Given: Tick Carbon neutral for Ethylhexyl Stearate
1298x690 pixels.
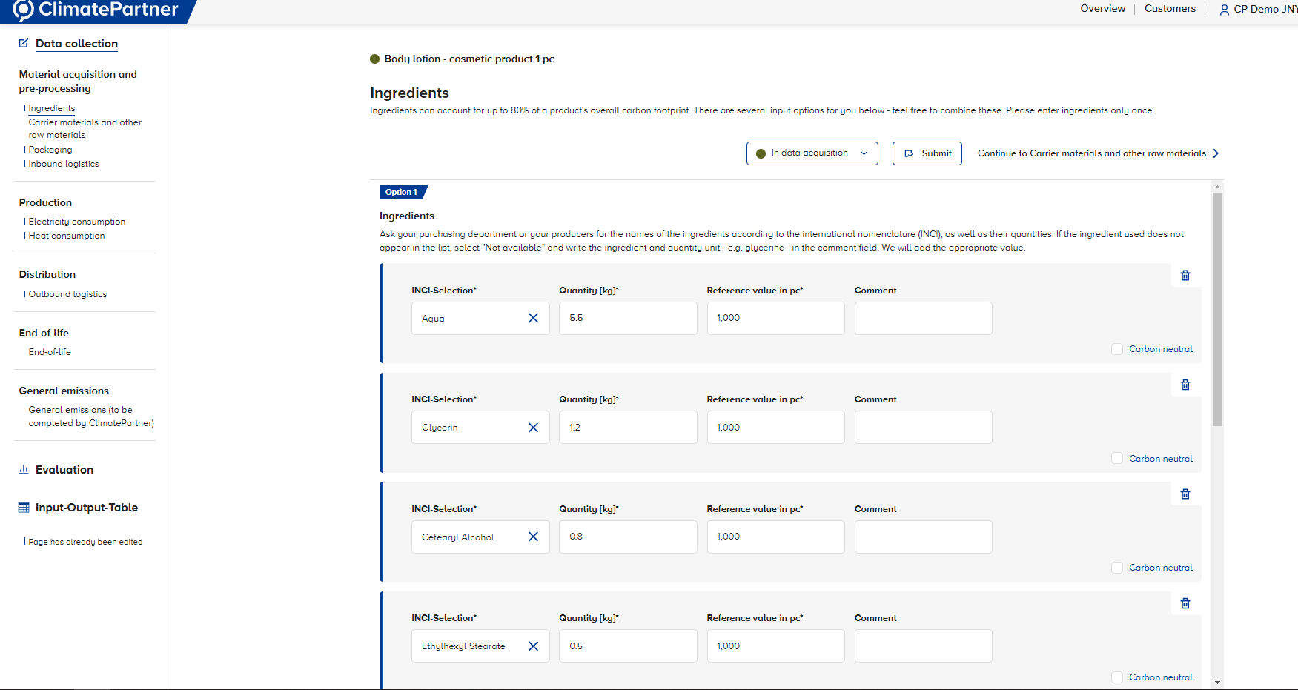Looking at the screenshot, I should pos(1117,677).
